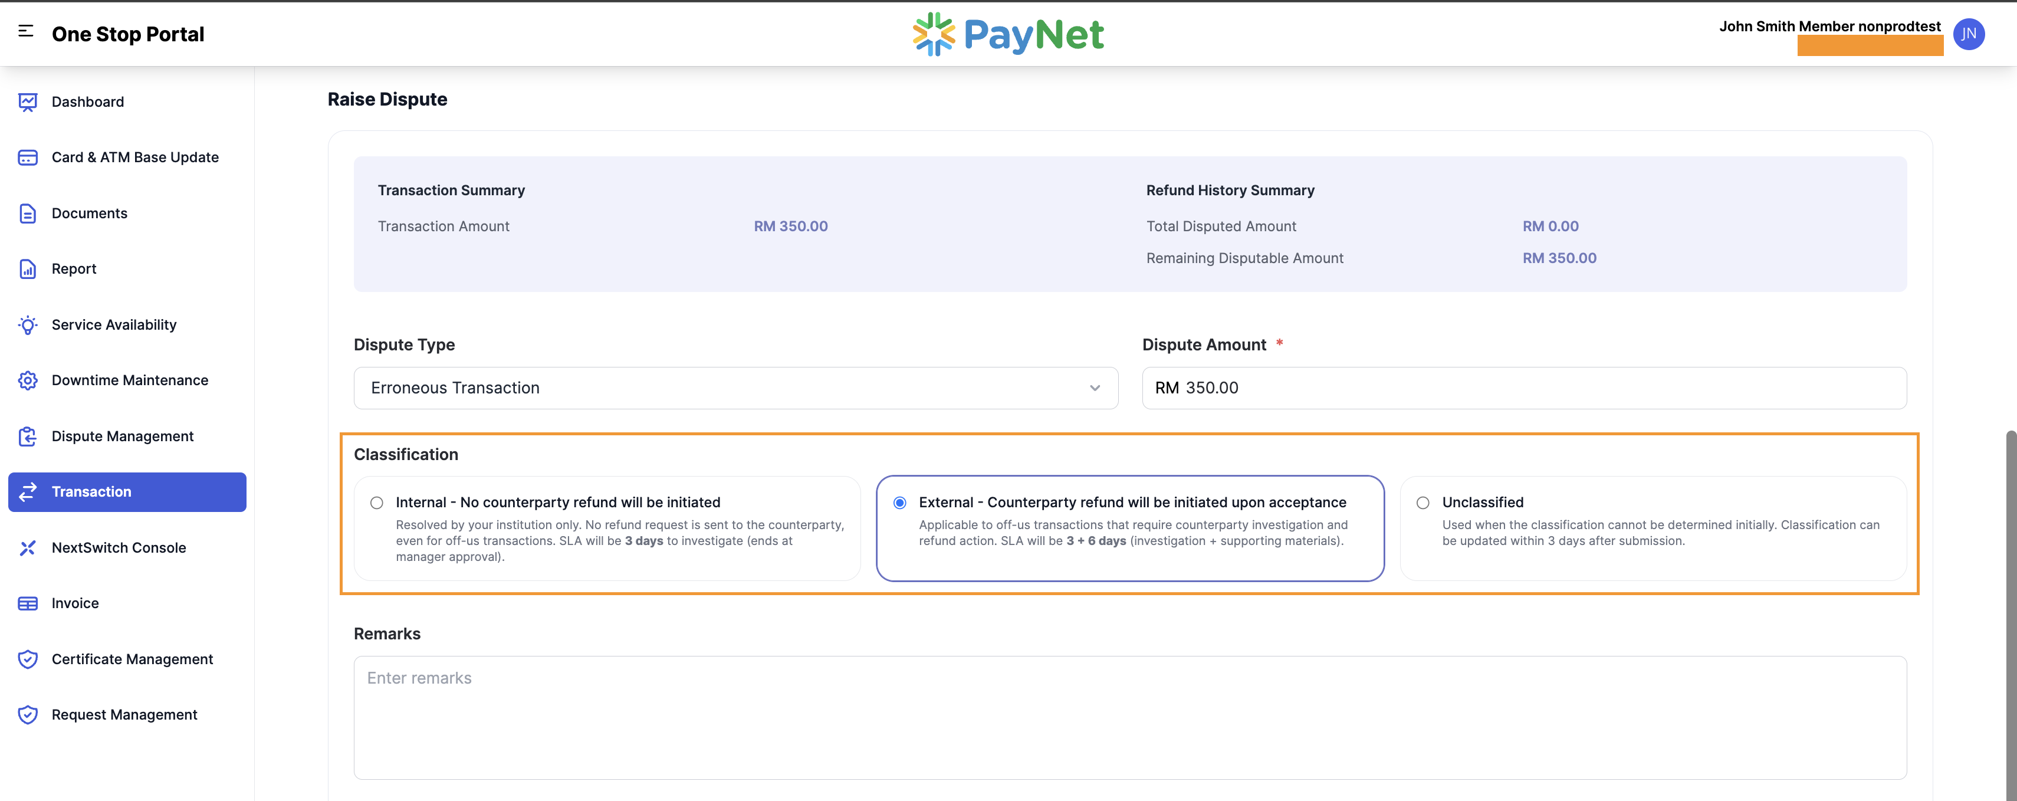Viewport: 2017px width, 801px height.
Task: Click the Transaction arrows icon
Action: pos(27,492)
